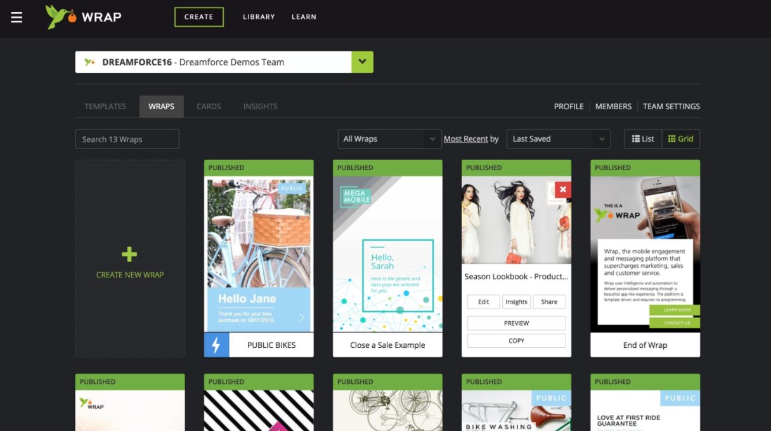This screenshot has height=431, width=771.
Task: Click the lightning bolt icon on Public Bikes
Action: click(x=216, y=345)
